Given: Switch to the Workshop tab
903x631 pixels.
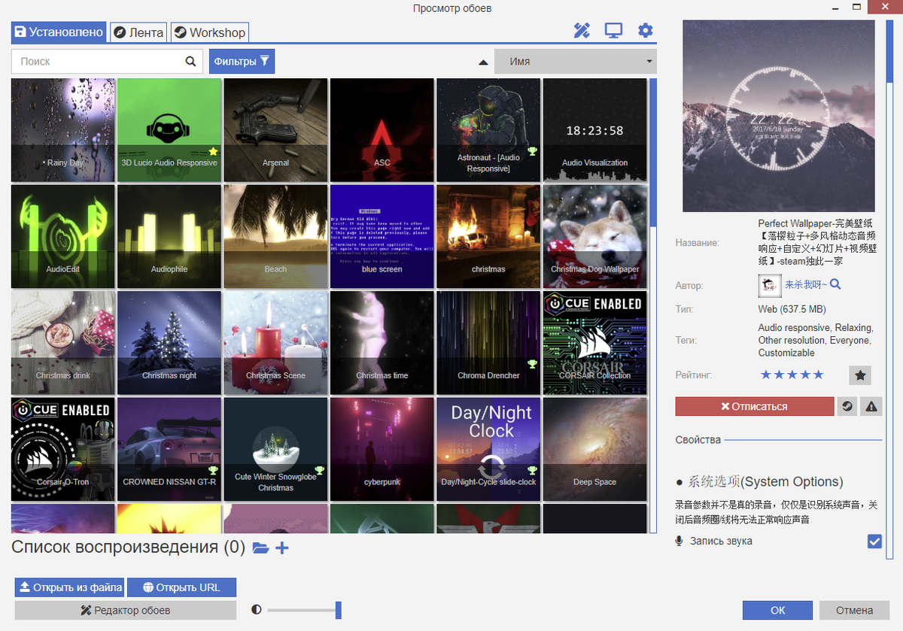Looking at the screenshot, I should tap(209, 32).
